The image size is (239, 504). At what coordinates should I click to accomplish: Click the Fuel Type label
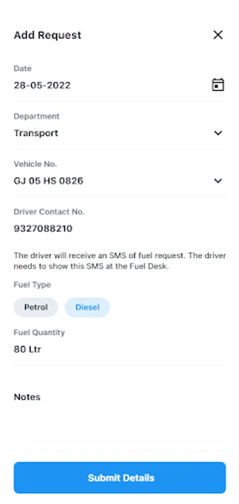(32, 285)
